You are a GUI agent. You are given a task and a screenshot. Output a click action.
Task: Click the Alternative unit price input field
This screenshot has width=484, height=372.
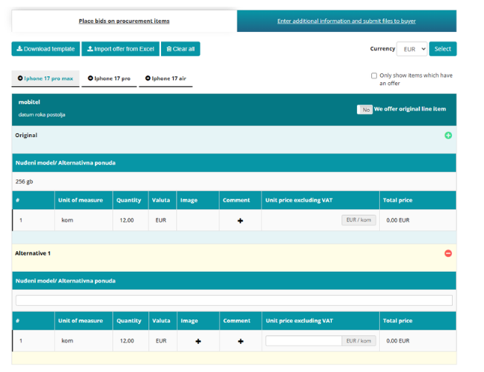pyautogui.click(x=303, y=341)
